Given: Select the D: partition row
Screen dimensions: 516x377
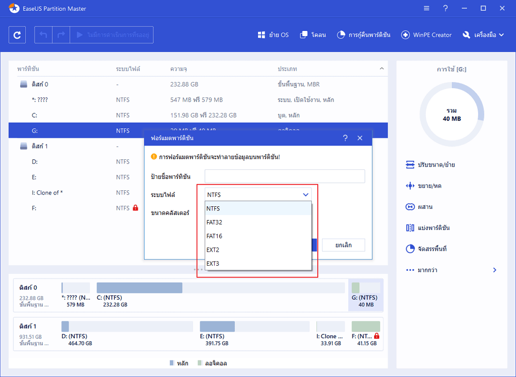Looking at the screenshot, I should 76,161.
